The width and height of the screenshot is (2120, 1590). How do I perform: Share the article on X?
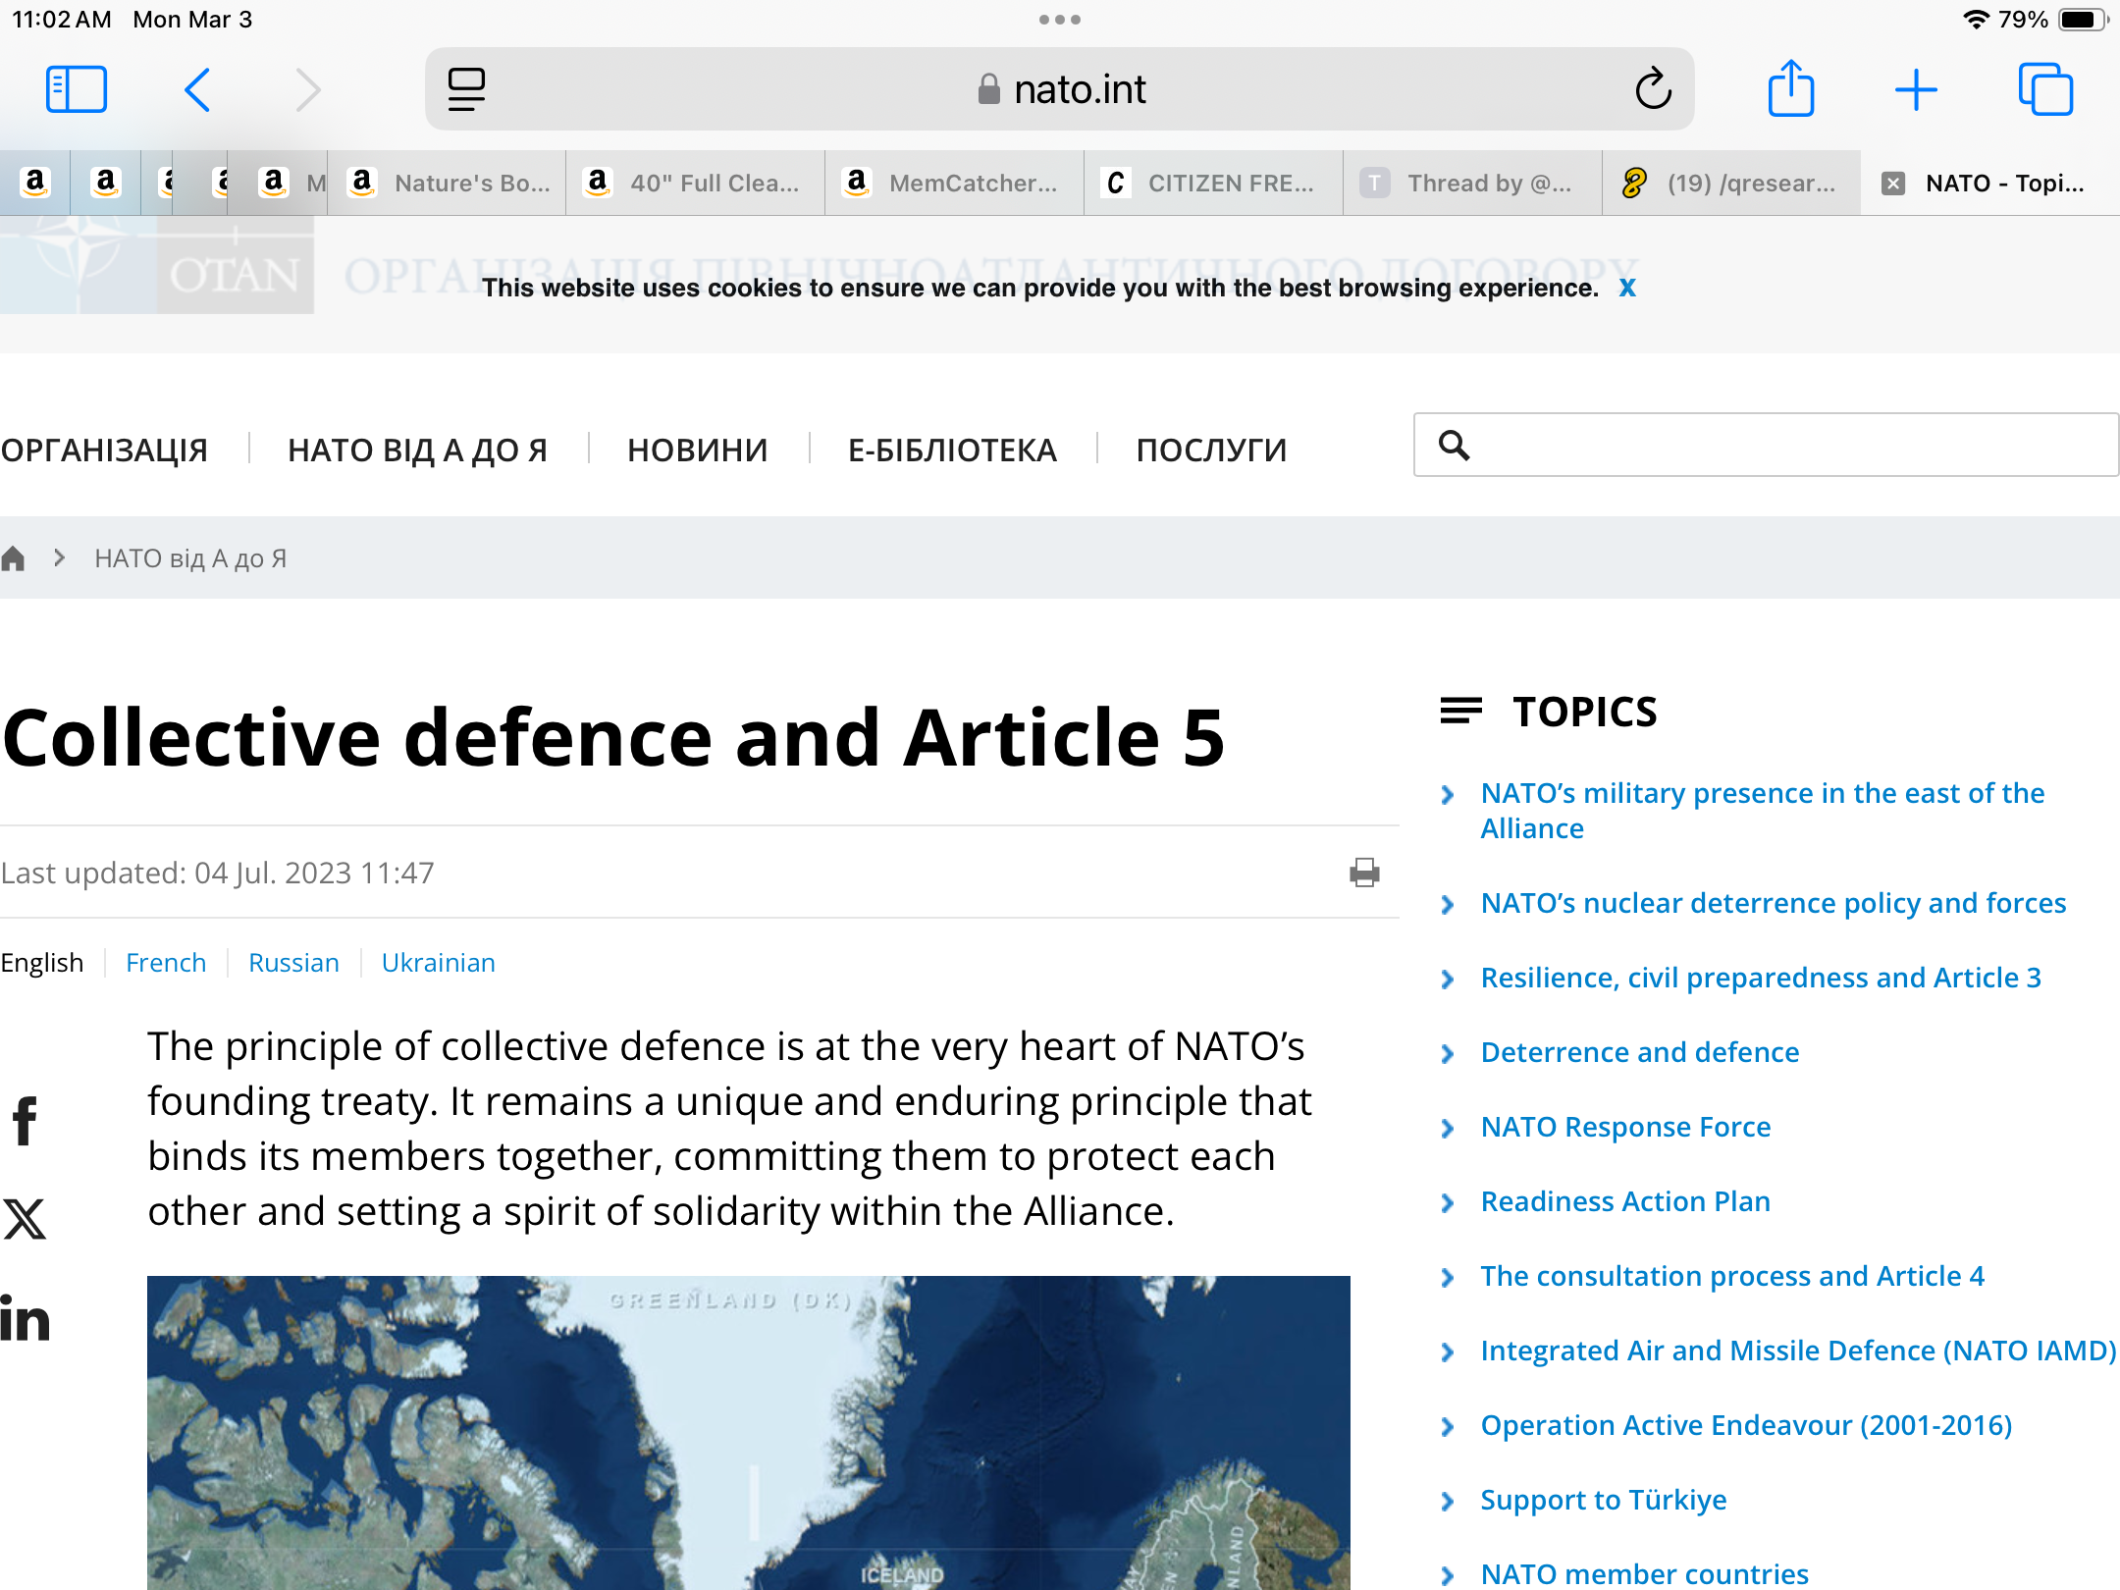tap(25, 1219)
